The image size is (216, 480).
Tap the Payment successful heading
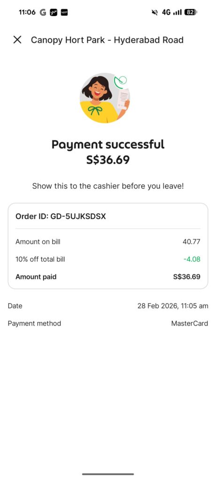(108, 144)
